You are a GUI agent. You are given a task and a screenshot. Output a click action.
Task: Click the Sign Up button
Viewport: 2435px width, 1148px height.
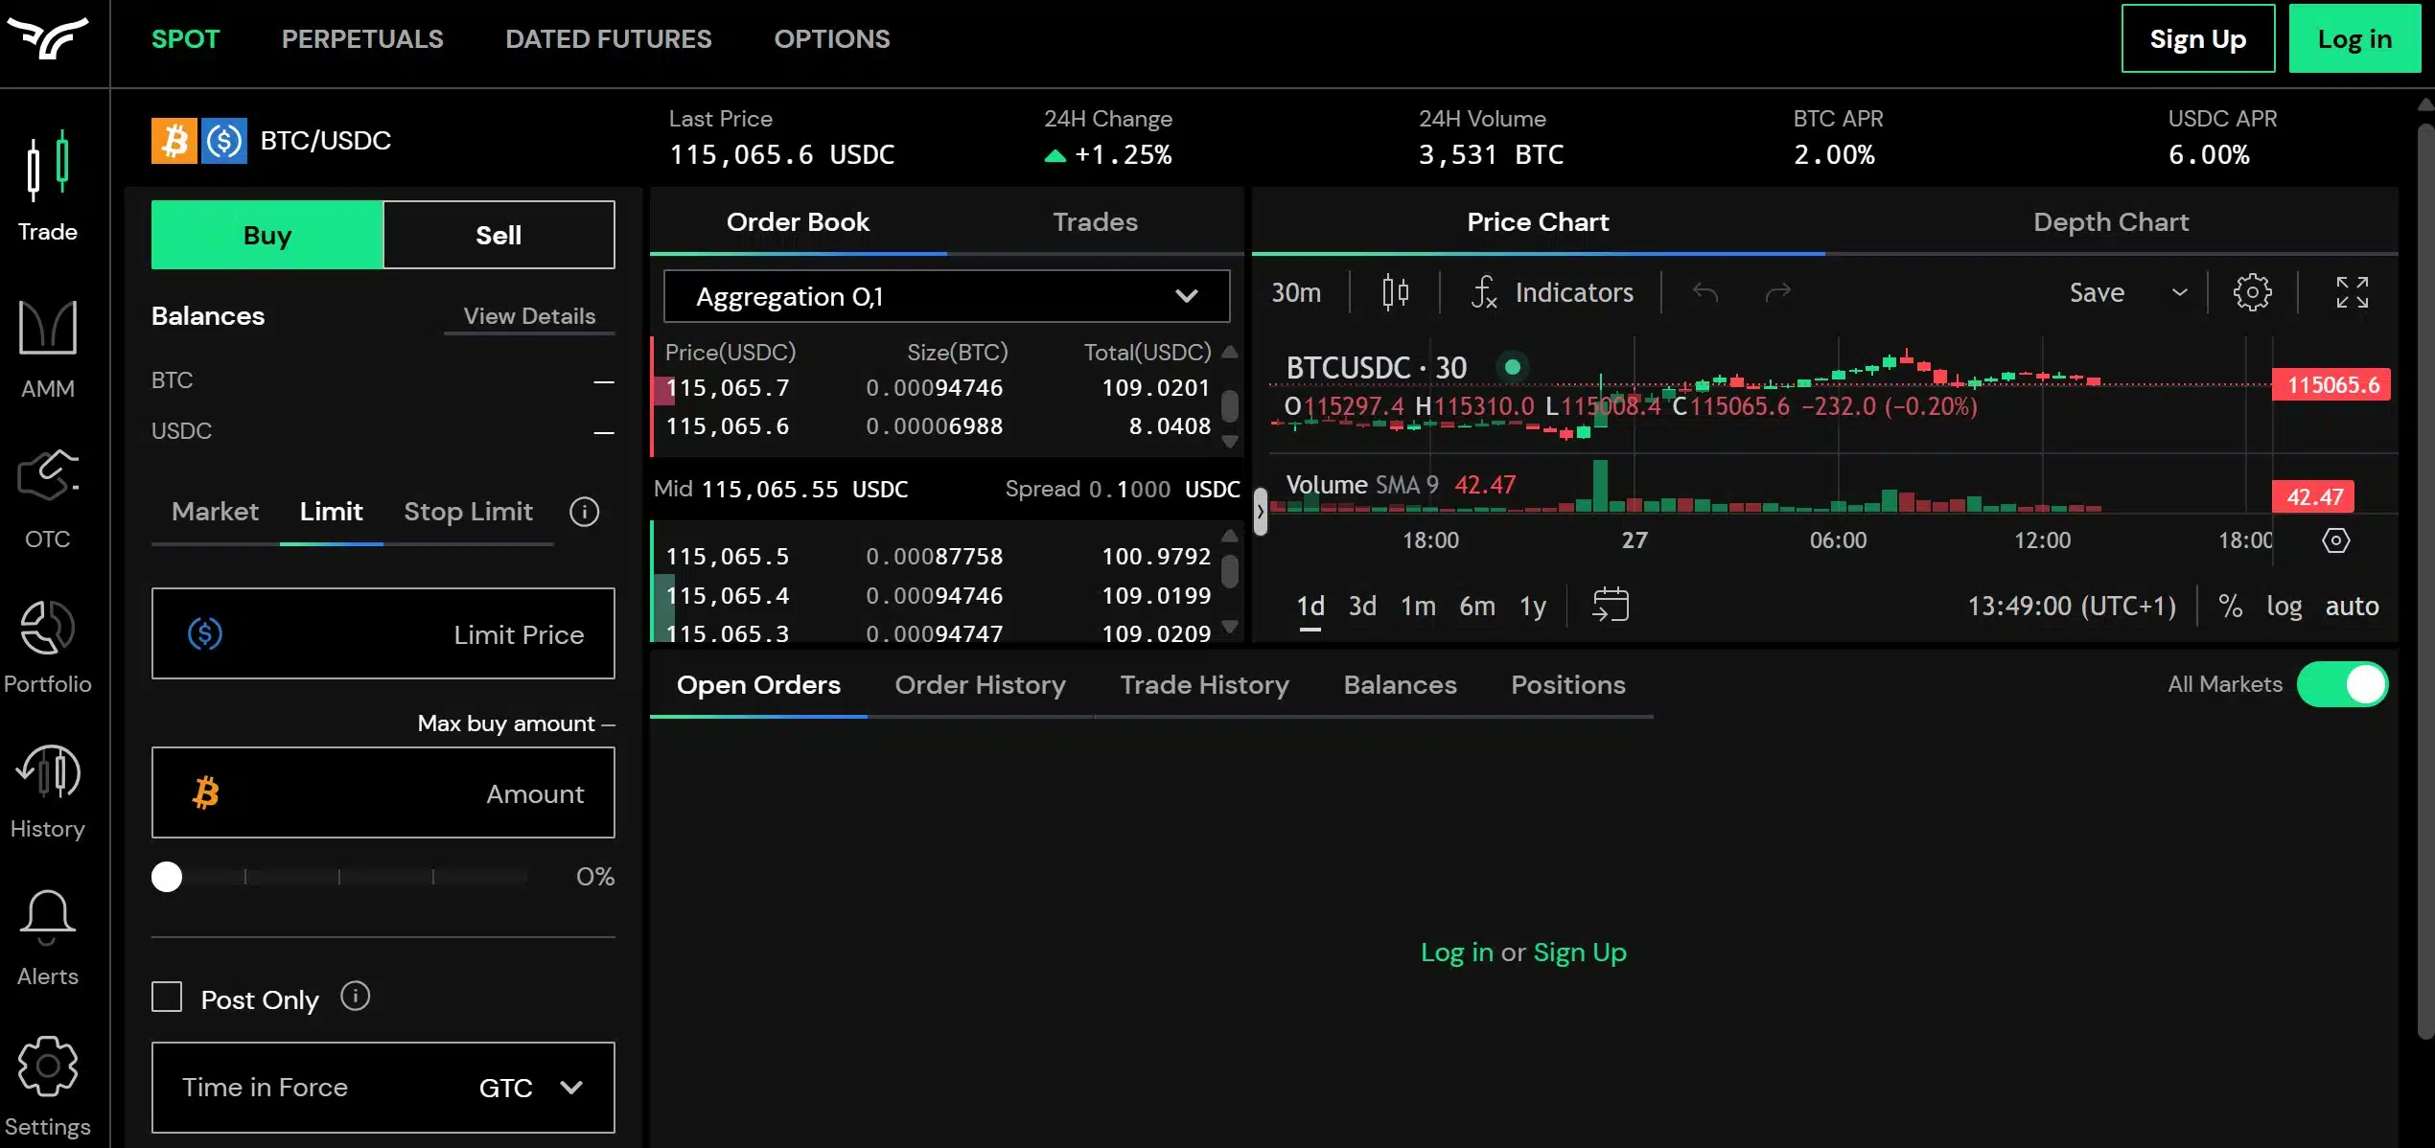click(2197, 38)
